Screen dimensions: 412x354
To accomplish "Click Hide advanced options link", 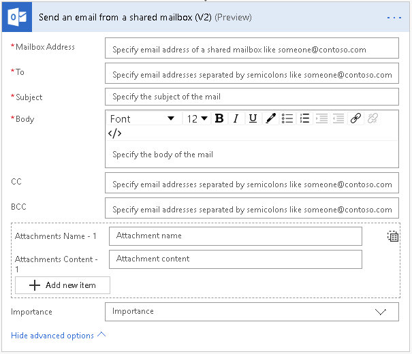I will tap(59, 336).
